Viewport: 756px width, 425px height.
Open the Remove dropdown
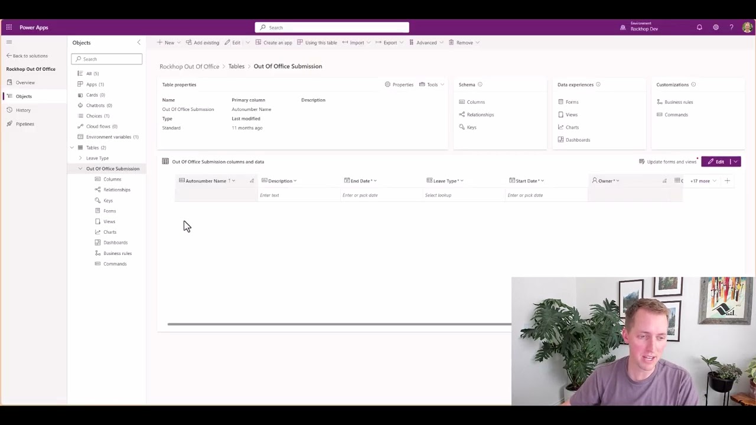tap(464, 42)
